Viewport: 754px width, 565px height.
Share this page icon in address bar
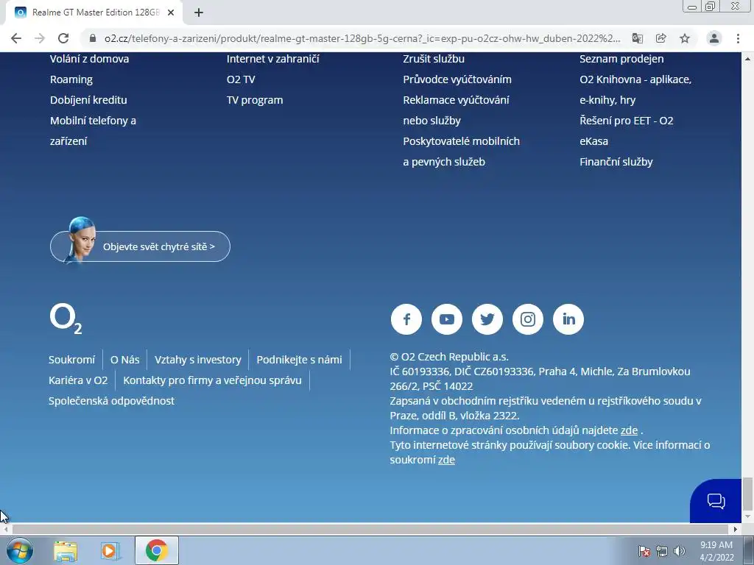[x=661, y=38]
